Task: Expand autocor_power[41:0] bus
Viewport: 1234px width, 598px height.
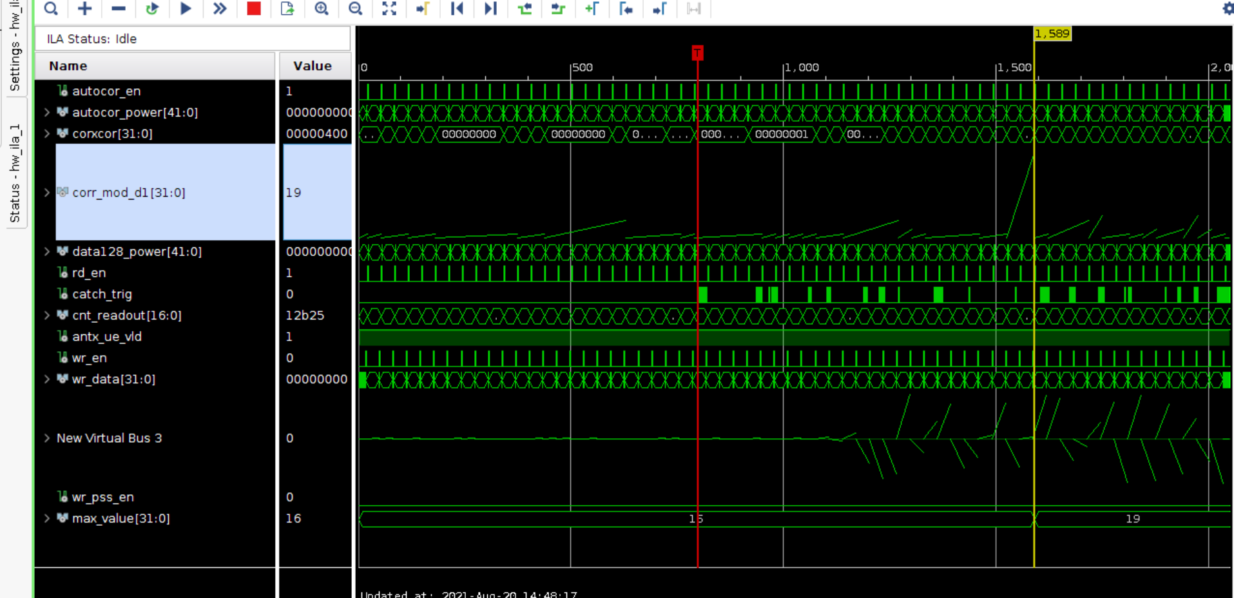Action: click(47, 112)
